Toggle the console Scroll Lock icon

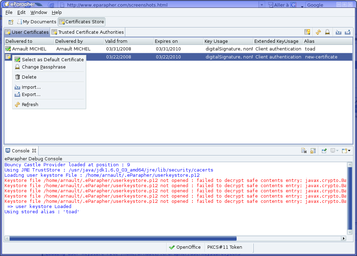click(x=313, y=151)
